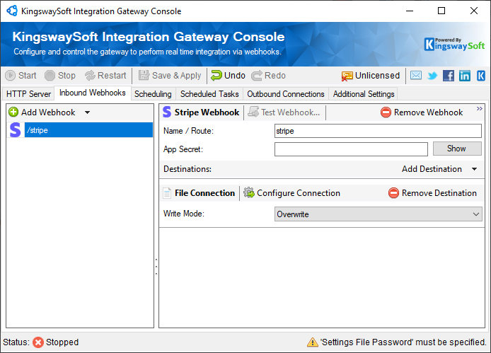Click the KingswaySoft K icon in toolbar
This screenshot has width=491, height=353.
coord(481,76)
